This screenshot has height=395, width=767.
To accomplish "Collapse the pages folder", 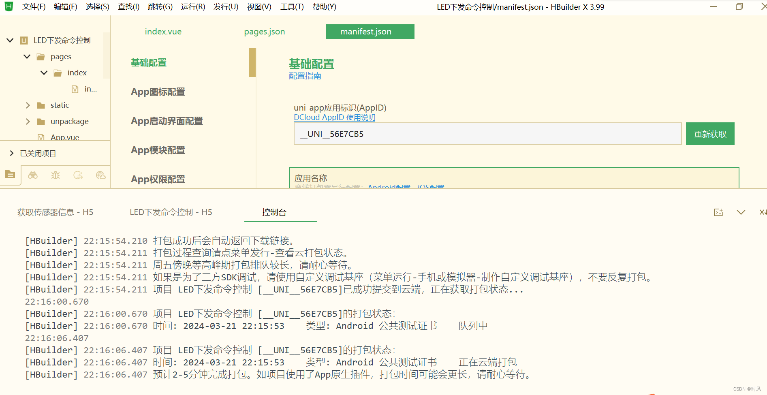I will pos(27,56).
